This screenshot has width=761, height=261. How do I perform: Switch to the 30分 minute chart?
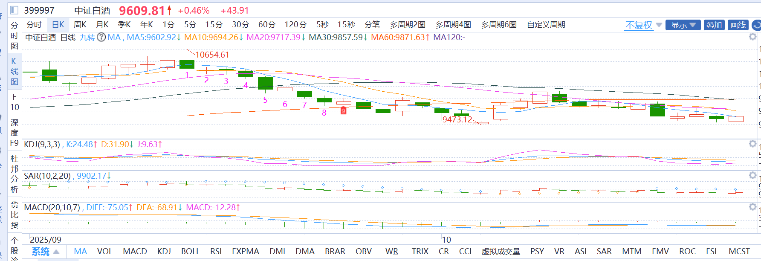pos(241,25)
